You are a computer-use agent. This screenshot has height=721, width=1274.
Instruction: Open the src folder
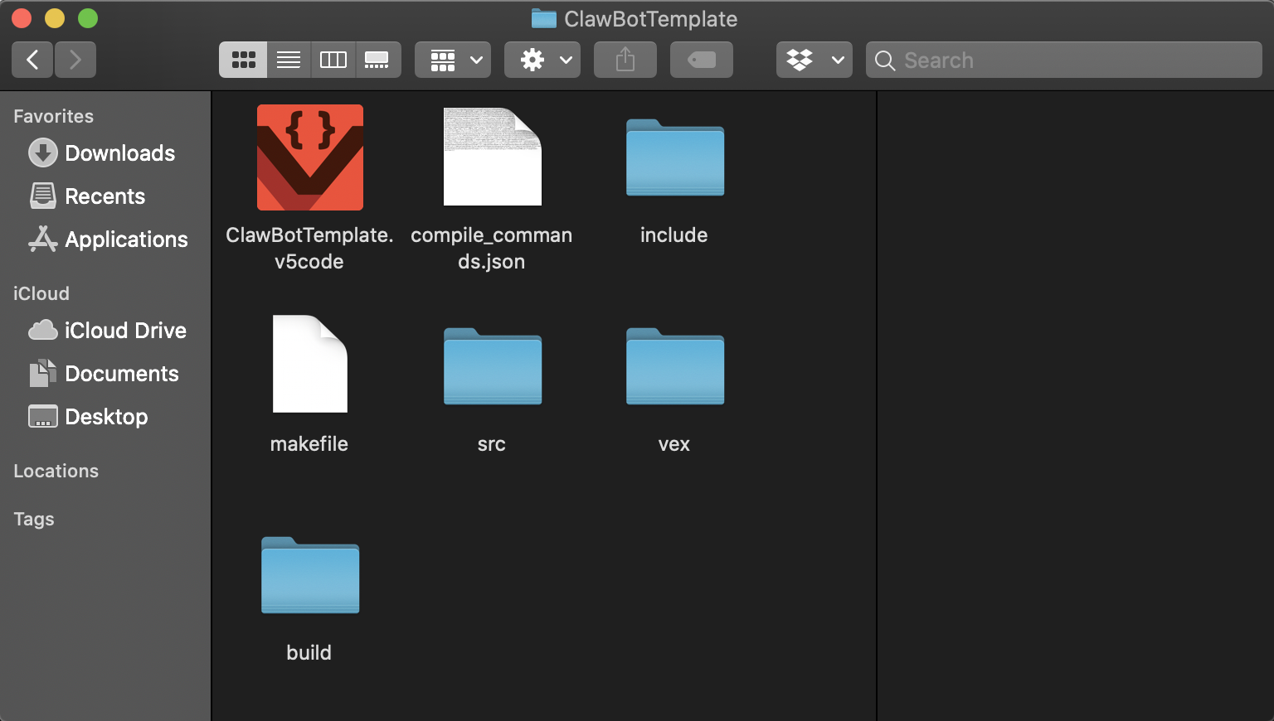tap(492, 367)
